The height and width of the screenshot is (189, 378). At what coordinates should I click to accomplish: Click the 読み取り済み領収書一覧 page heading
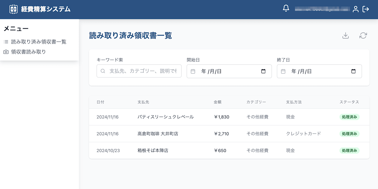(x=131, y=36)
